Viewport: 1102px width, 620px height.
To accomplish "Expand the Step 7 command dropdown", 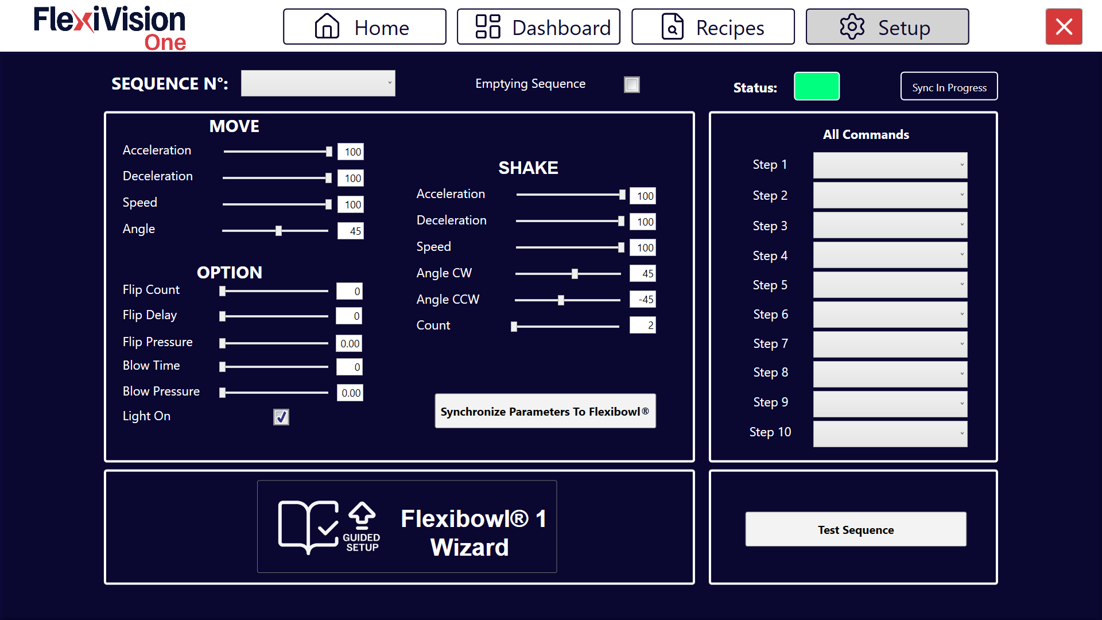I will [890, 344].
